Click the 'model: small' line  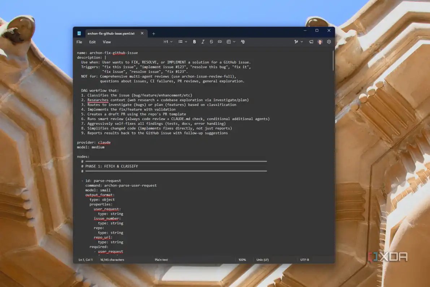tap(98, 190)
